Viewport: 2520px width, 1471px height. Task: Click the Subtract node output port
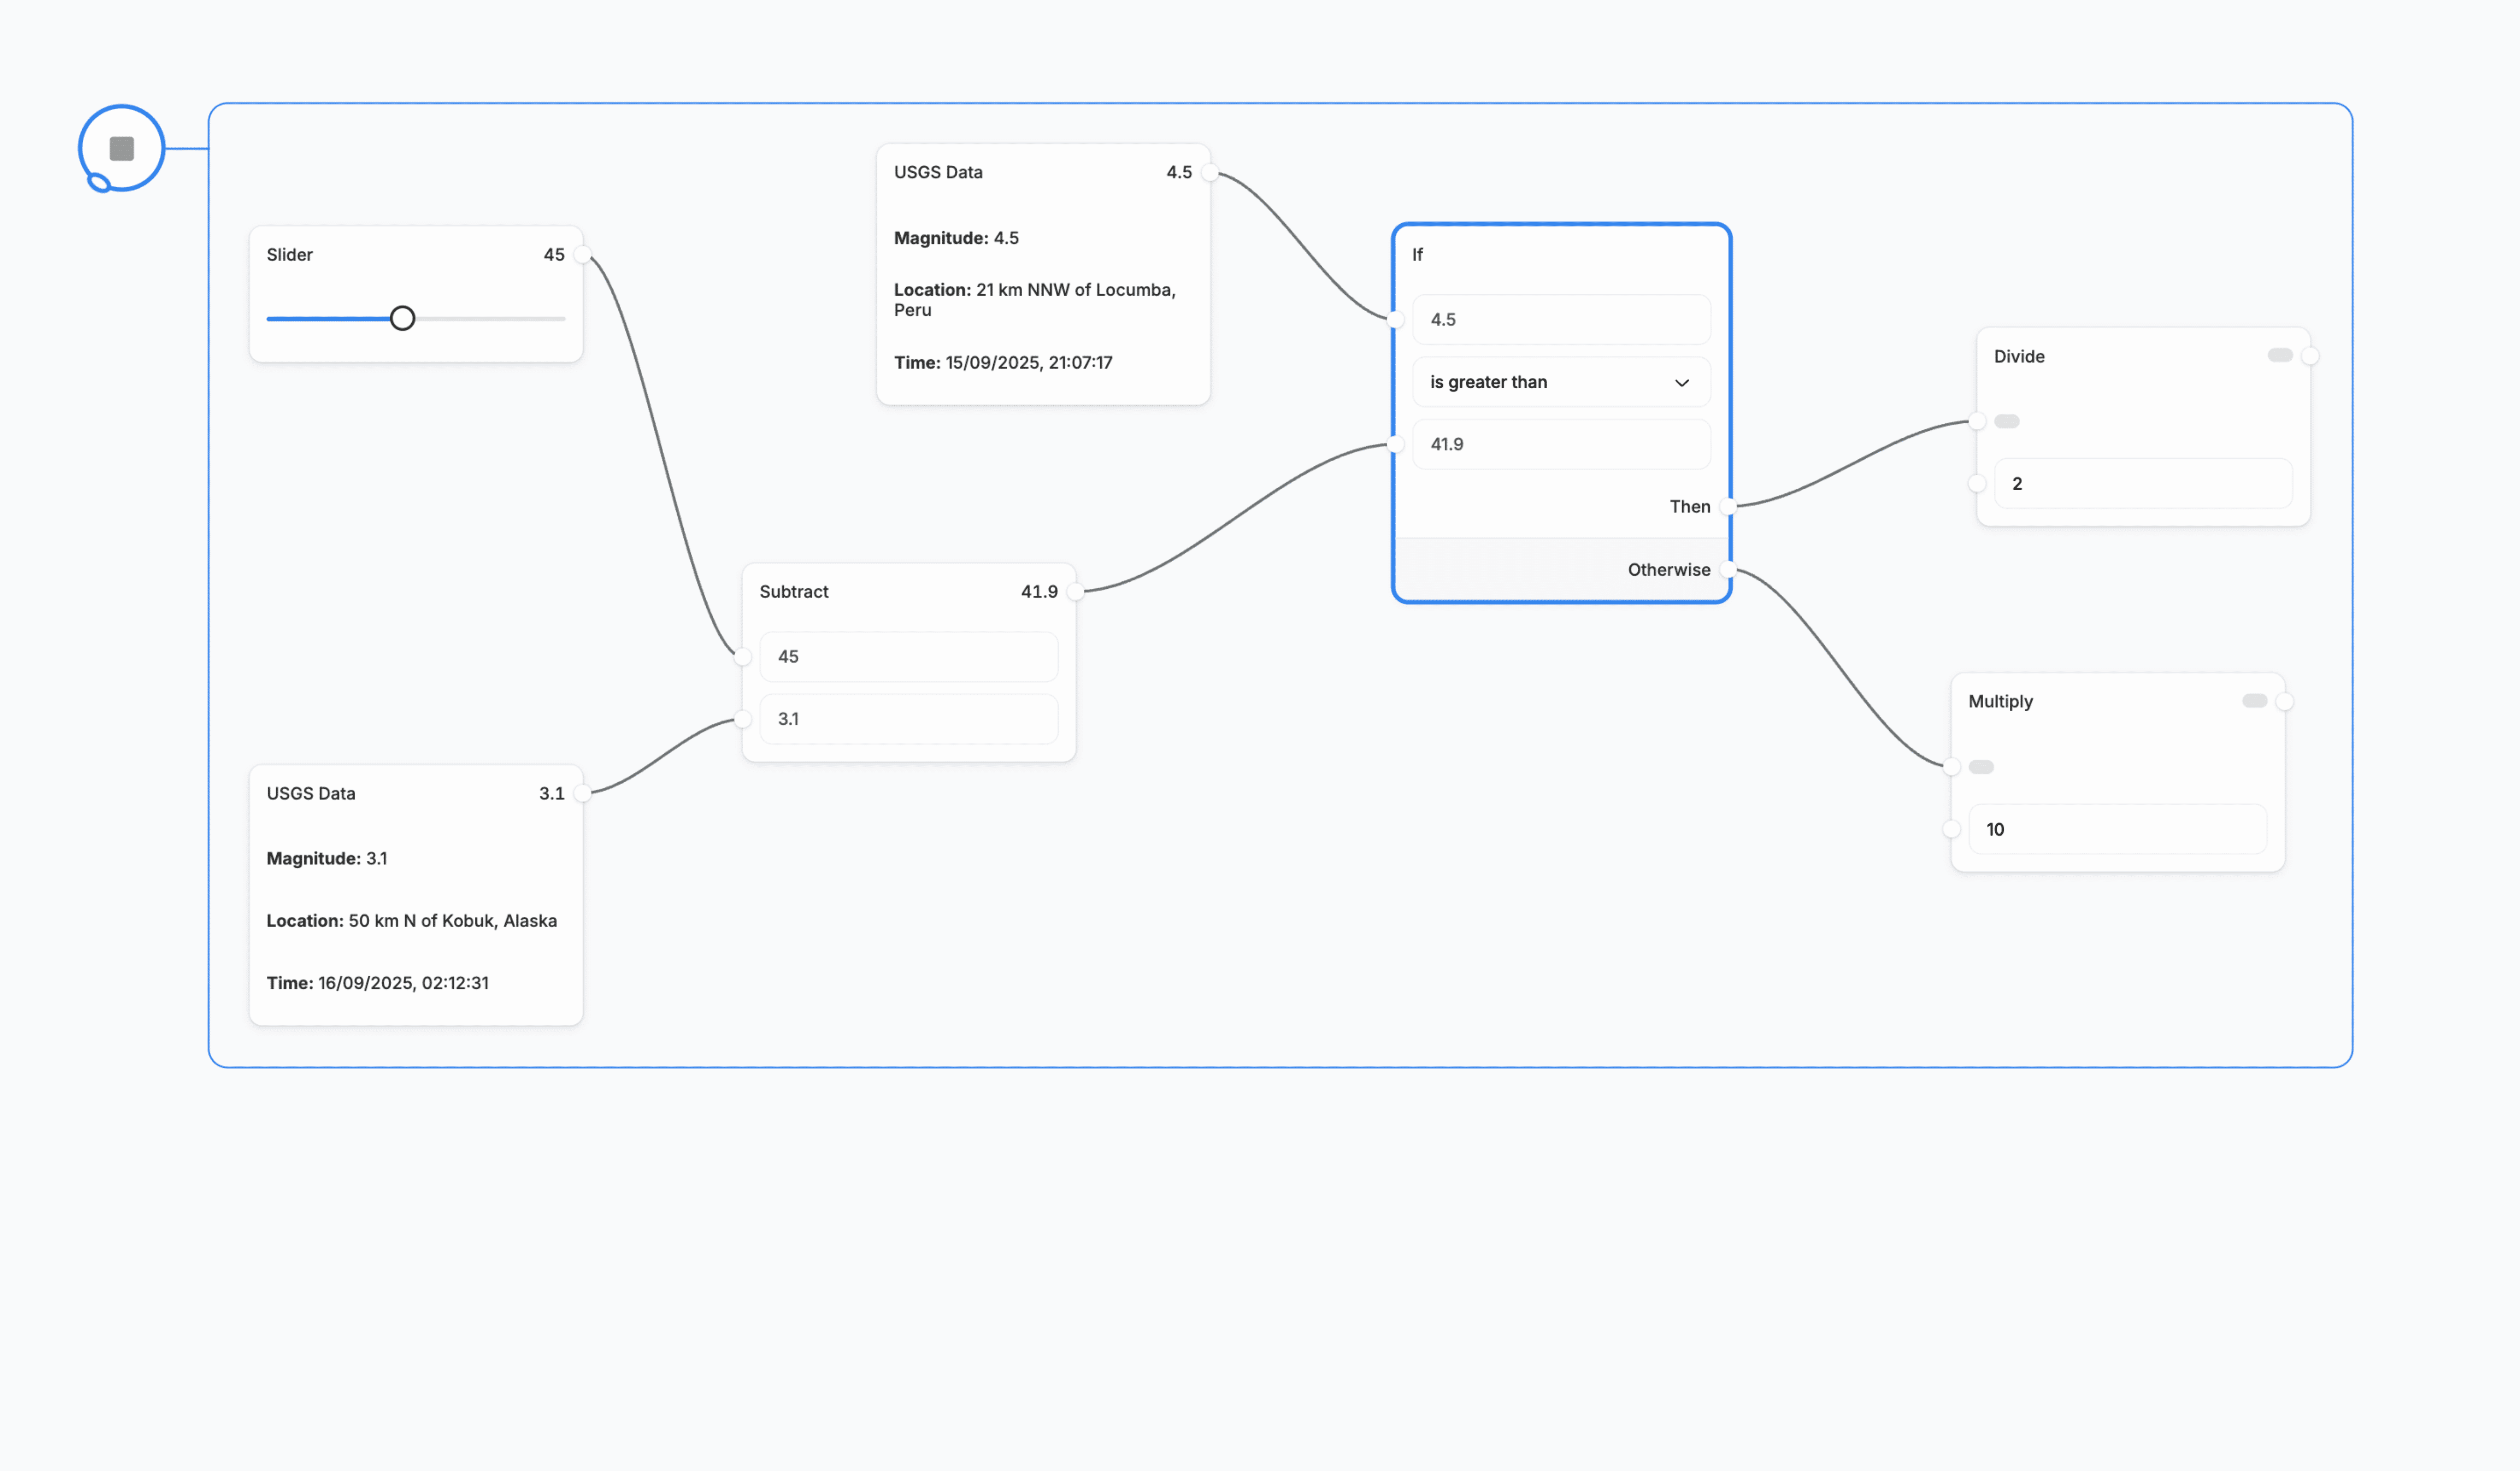1075,591
